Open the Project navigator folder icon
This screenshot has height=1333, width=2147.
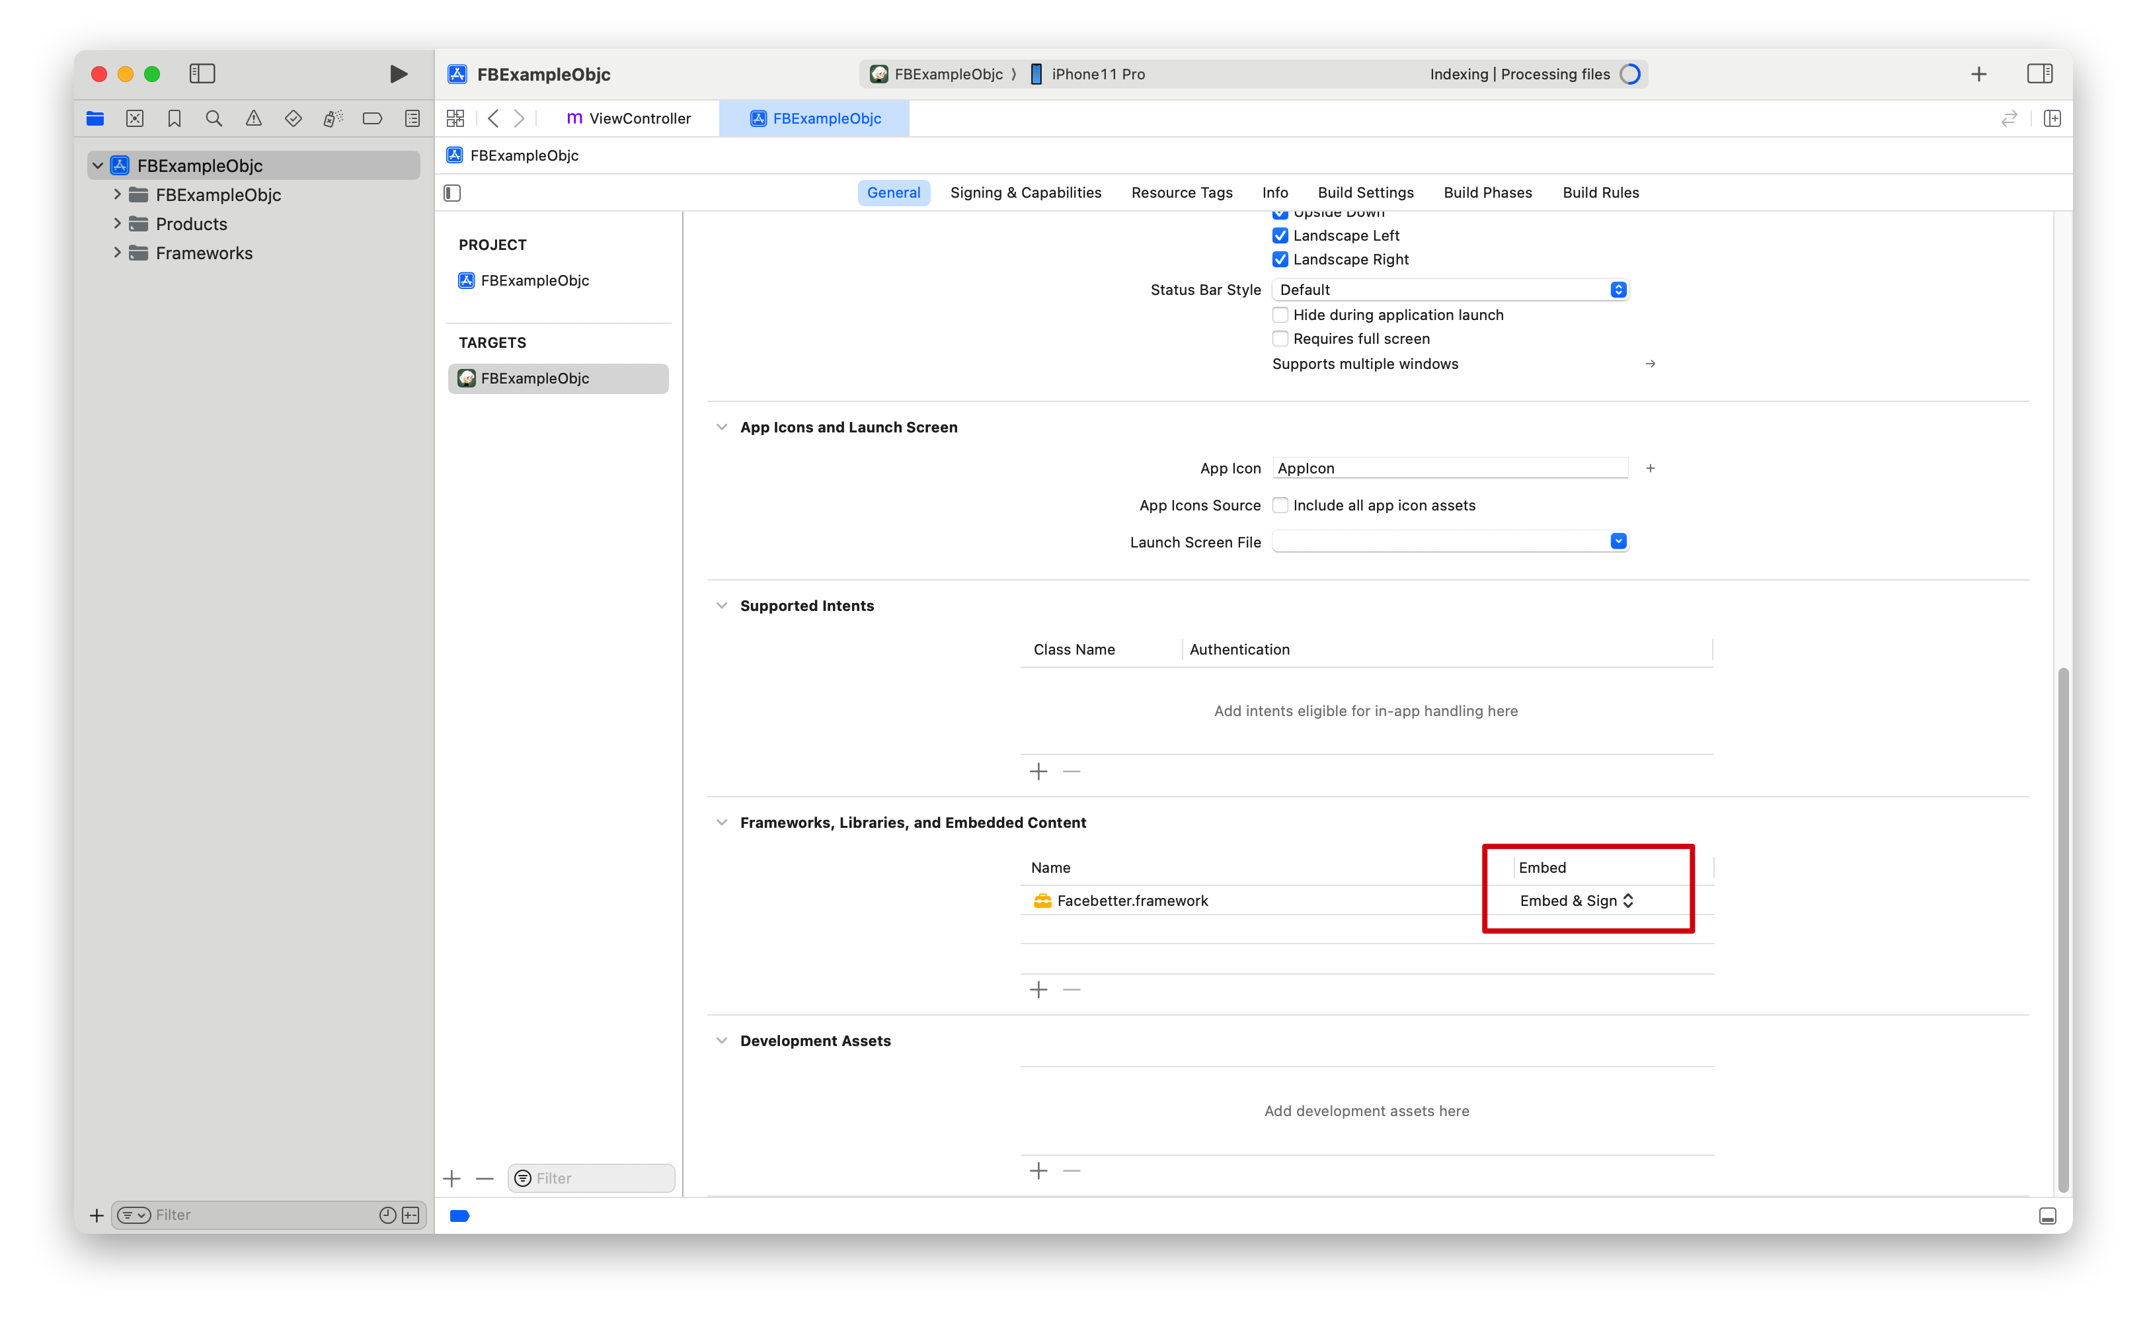coord(95,117)
